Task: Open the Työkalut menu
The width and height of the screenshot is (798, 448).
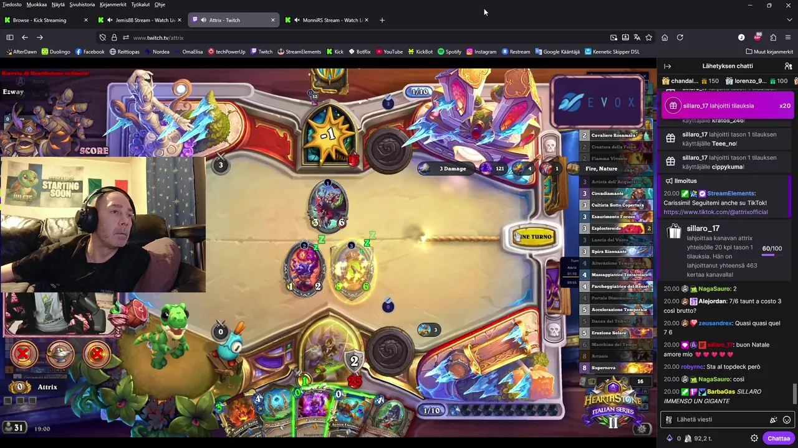Action: (x=140, y=4)
